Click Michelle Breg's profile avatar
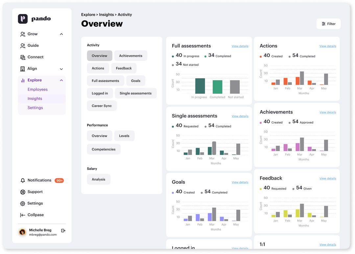 pos(22,232)
